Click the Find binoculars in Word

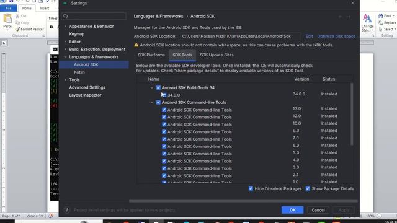coord(380,15)
